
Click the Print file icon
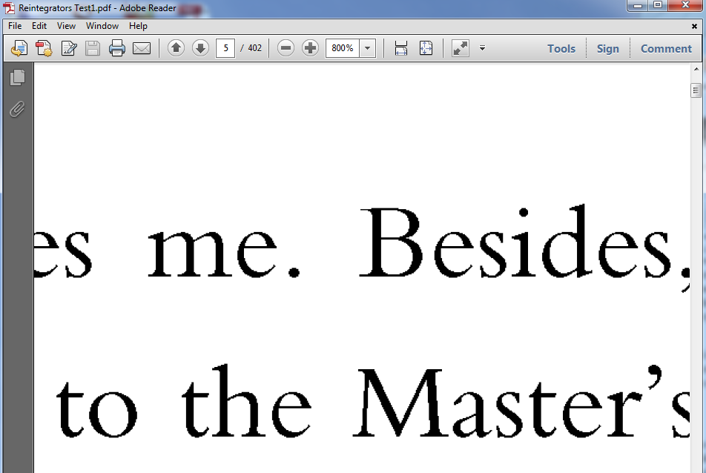(117, 49)
